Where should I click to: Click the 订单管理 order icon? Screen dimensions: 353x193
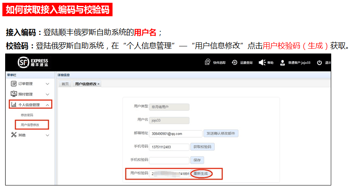[x=14, y=84]
